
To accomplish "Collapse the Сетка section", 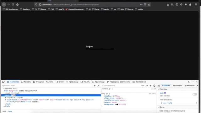I will [158, 107].
